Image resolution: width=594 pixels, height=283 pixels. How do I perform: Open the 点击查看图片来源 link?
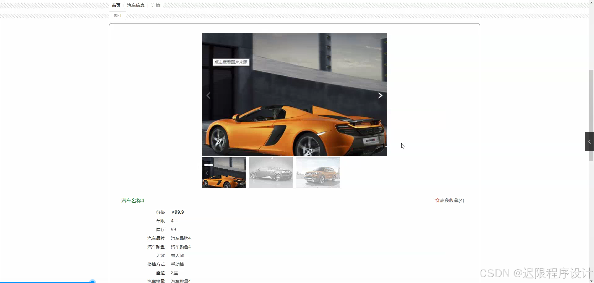[x=231, y=62]
